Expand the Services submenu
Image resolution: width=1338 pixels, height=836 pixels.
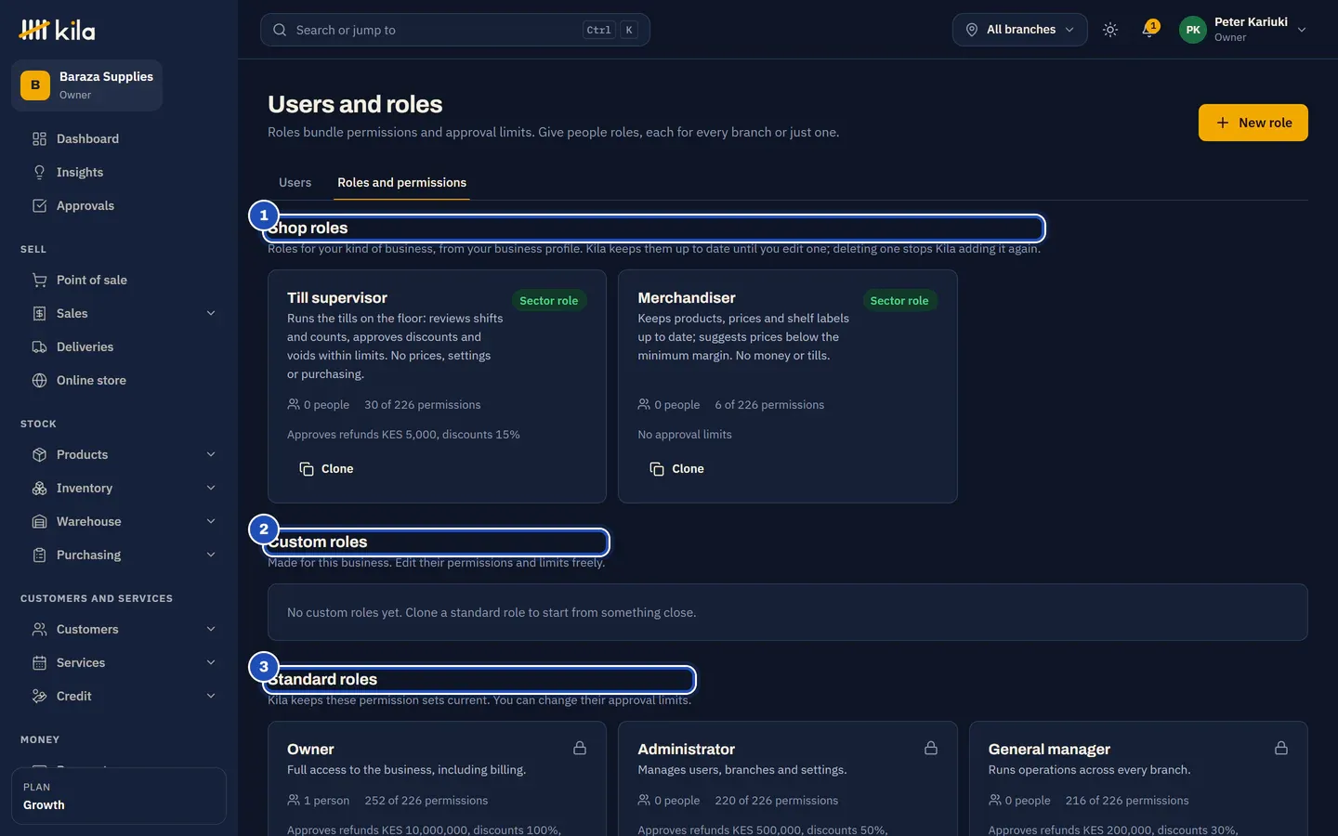point(211,662)
